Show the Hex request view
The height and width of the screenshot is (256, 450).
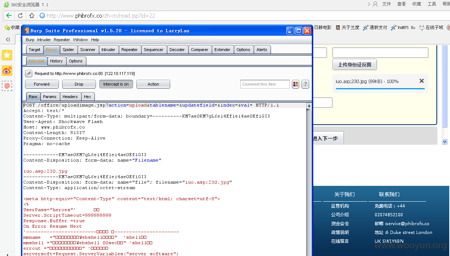point(87,97)
